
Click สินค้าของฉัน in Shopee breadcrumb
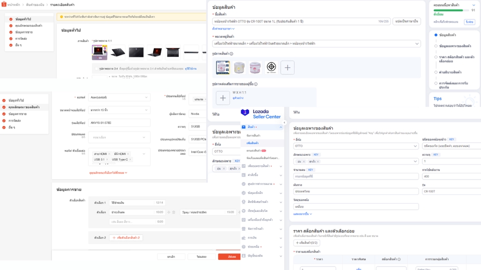(35, 4)
